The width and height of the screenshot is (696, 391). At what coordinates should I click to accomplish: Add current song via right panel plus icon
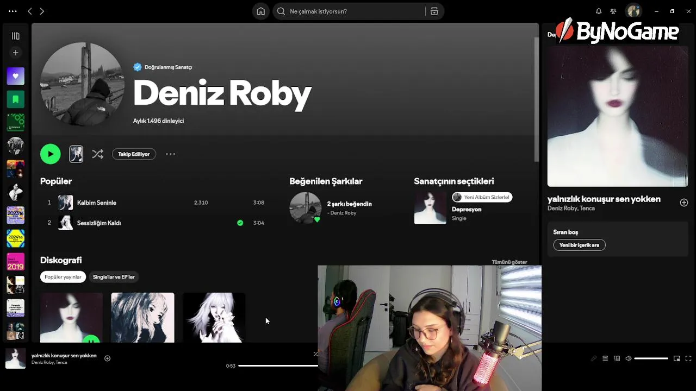tap(684, 203)
